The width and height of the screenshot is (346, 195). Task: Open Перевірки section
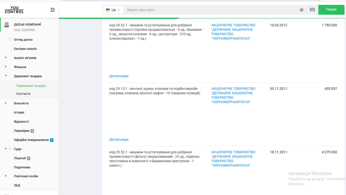point(21,131)
